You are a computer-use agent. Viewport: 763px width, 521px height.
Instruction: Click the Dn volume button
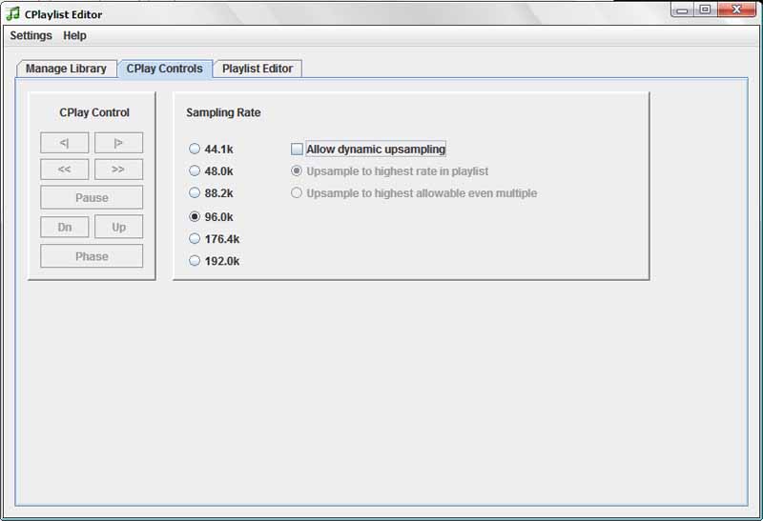click(x=64, y=227)
